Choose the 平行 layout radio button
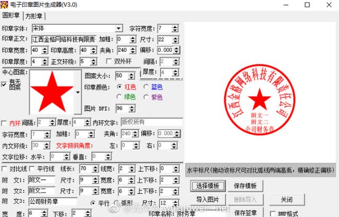The image size is (339, 217). 93,203
